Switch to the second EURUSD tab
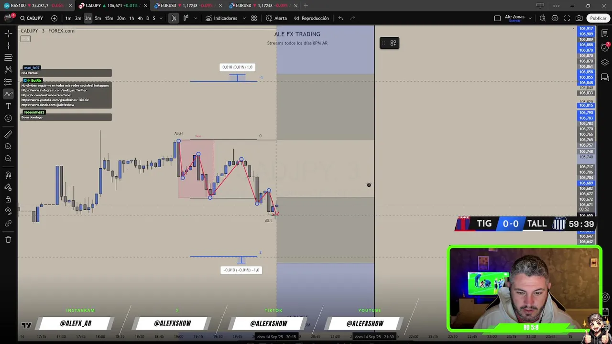This screenshot has width=612, height=344. pos(262,6)
